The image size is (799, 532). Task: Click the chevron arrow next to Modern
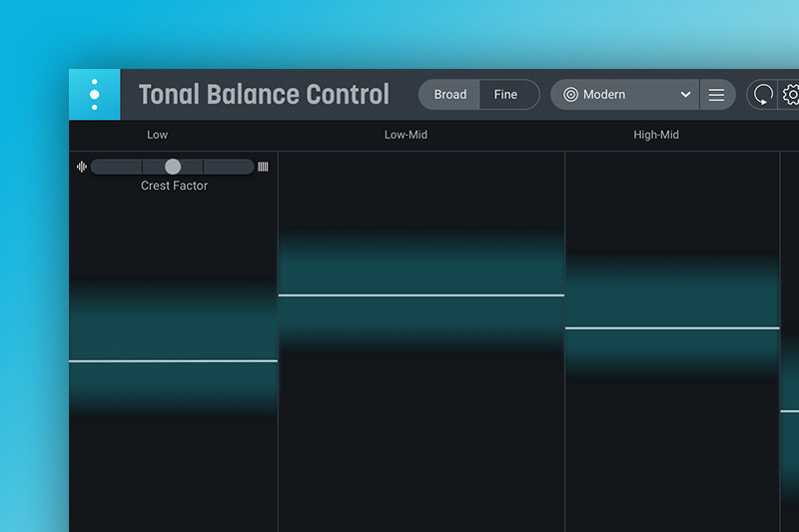click(685, 95)
